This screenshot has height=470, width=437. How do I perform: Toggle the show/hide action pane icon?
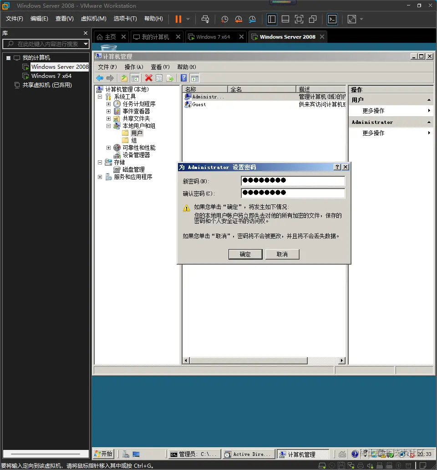195,78
